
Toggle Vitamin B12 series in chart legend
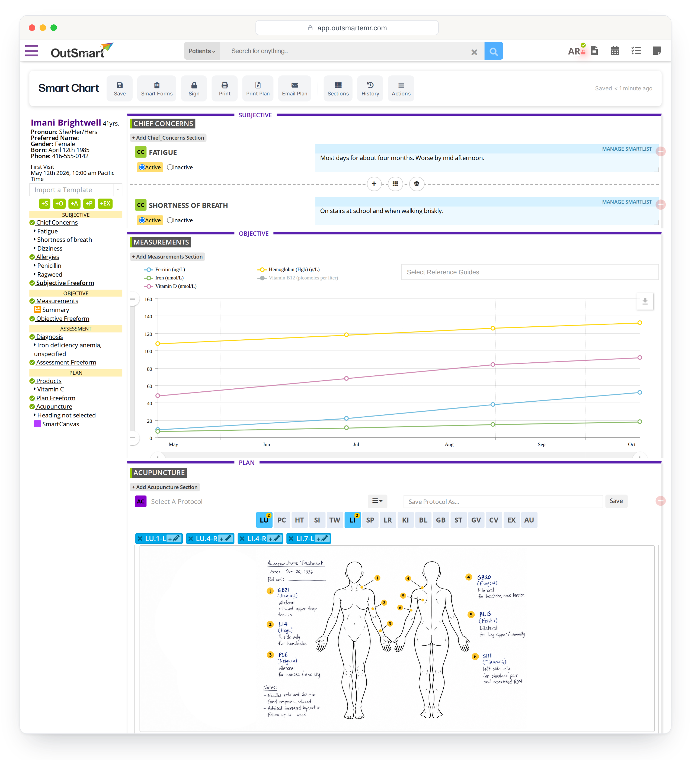tap(297, 278)
